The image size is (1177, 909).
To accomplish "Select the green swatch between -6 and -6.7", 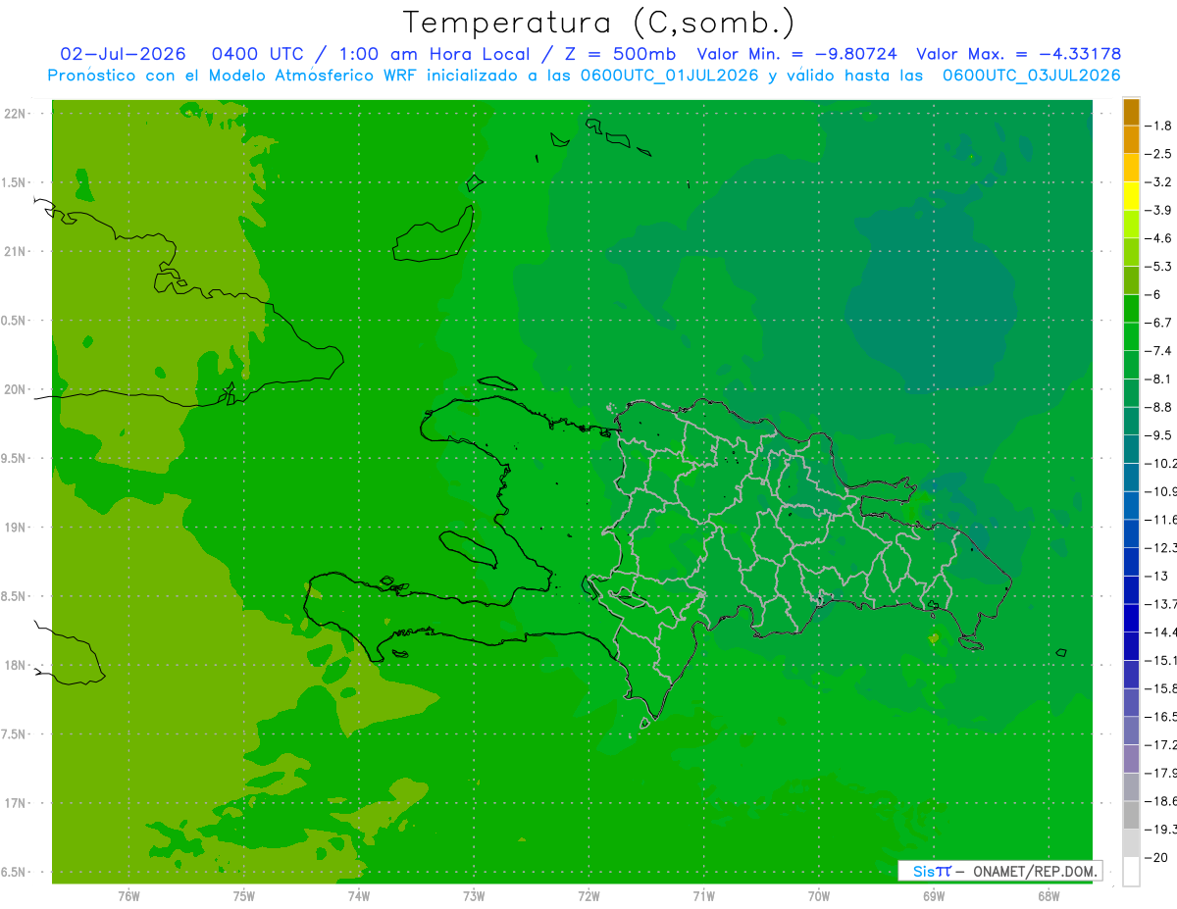I will (1131, 308).
